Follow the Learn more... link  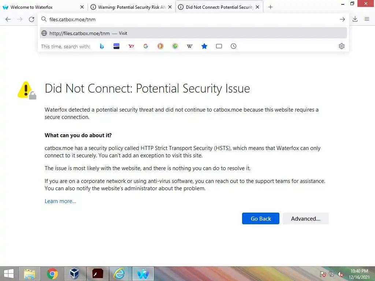tap(60, 201)
